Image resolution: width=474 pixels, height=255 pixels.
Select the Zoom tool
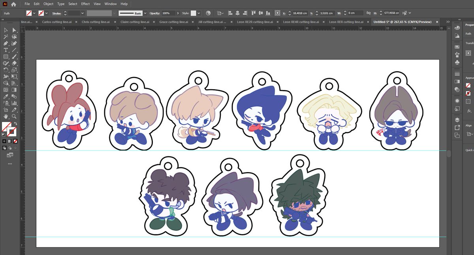[14, 117]
